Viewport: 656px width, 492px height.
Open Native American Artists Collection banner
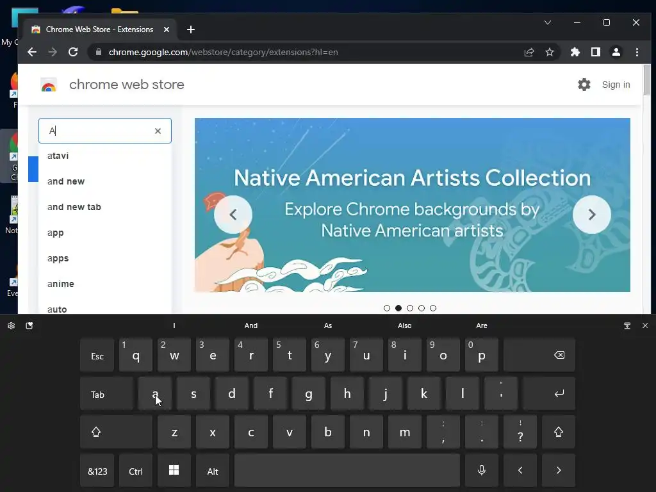[x=412, y=205]
